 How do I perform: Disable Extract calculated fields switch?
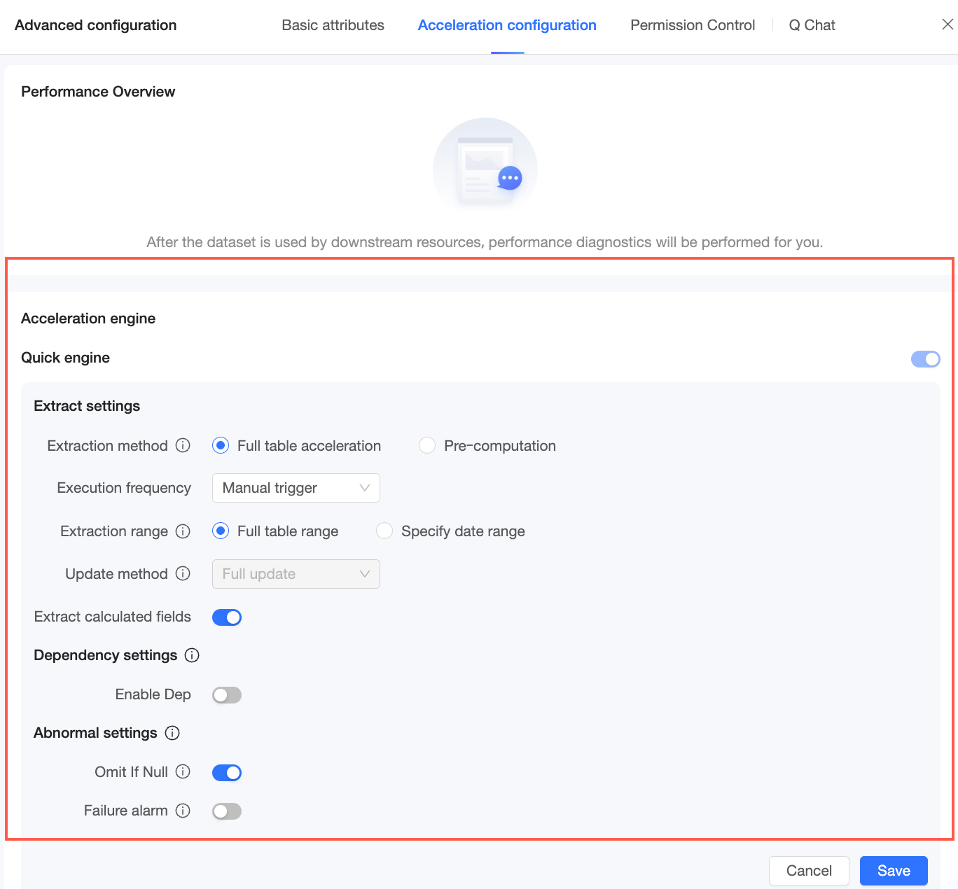click(x=227, y=617)
